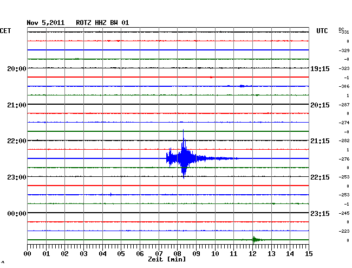The image size is (352, 268).
Task: Select the 20:00 CET time label
Action: [17, 68]
